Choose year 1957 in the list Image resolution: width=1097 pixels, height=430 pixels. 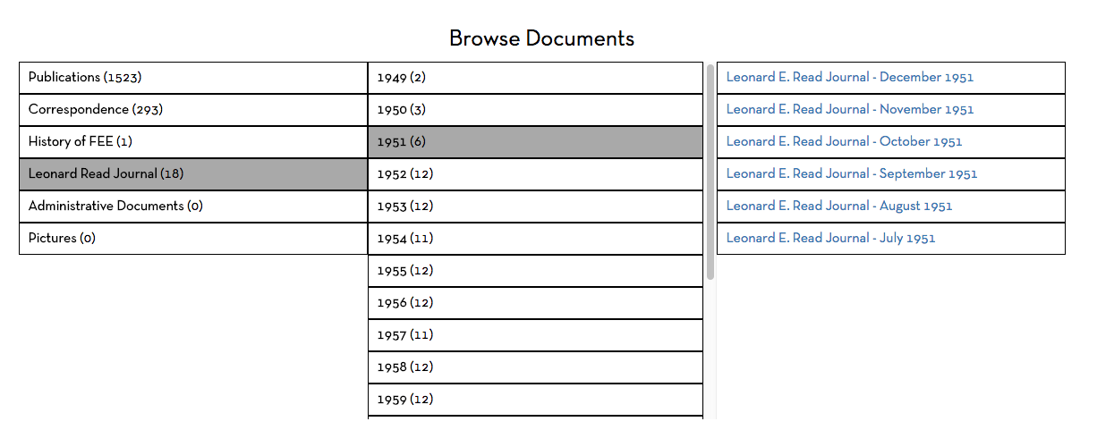click(404, 335)
